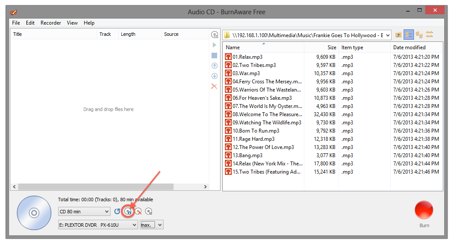Click the track list horizontal scrollbar thumb
Screen dimensions: 455x247
(96, 187)
